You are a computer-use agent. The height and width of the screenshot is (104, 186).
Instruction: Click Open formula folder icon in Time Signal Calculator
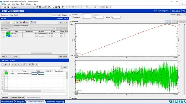click(9, 64)
